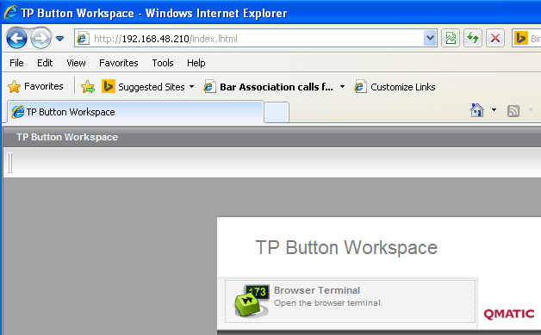Viewport: 541px width, 335px height.
Task: Click Add to Favorites Bar star icon
Action: 88,87
